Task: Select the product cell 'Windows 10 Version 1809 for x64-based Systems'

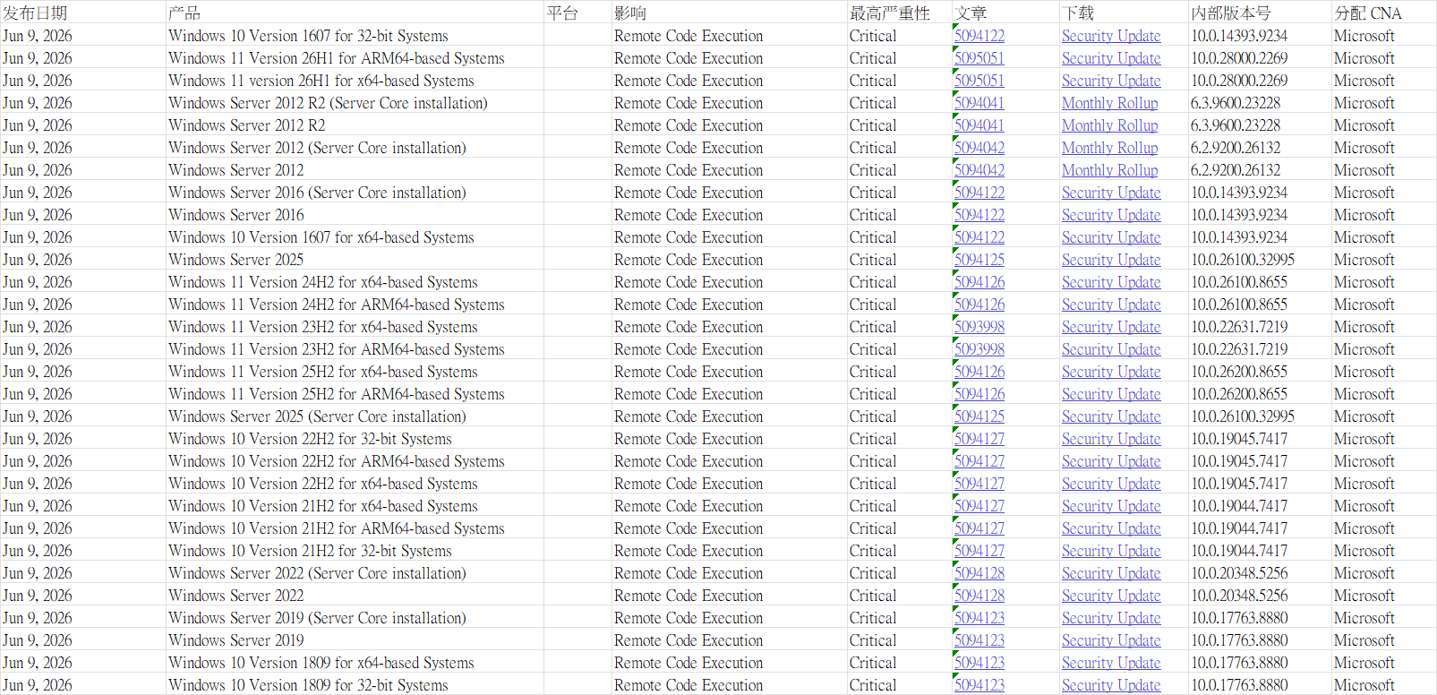Action: pos(355,663)
